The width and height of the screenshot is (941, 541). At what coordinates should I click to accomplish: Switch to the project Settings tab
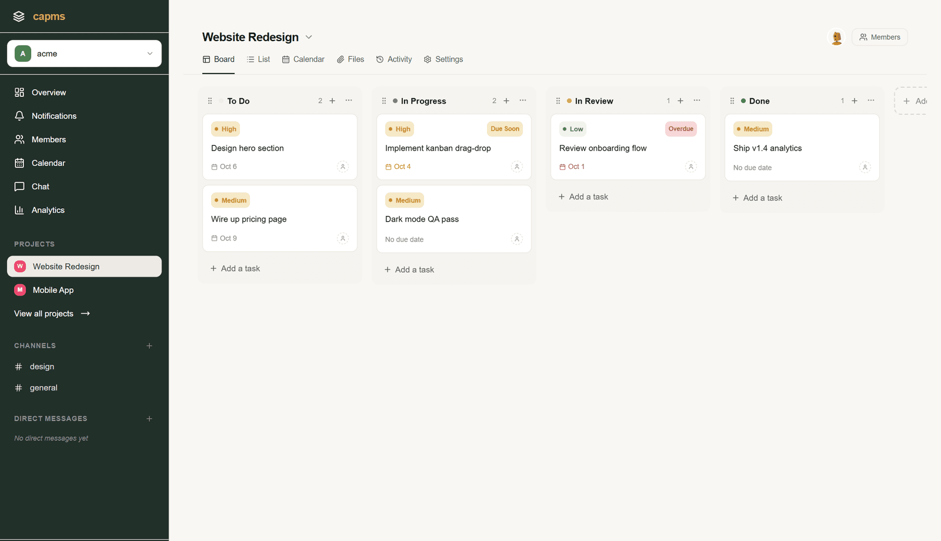[443, 59]
